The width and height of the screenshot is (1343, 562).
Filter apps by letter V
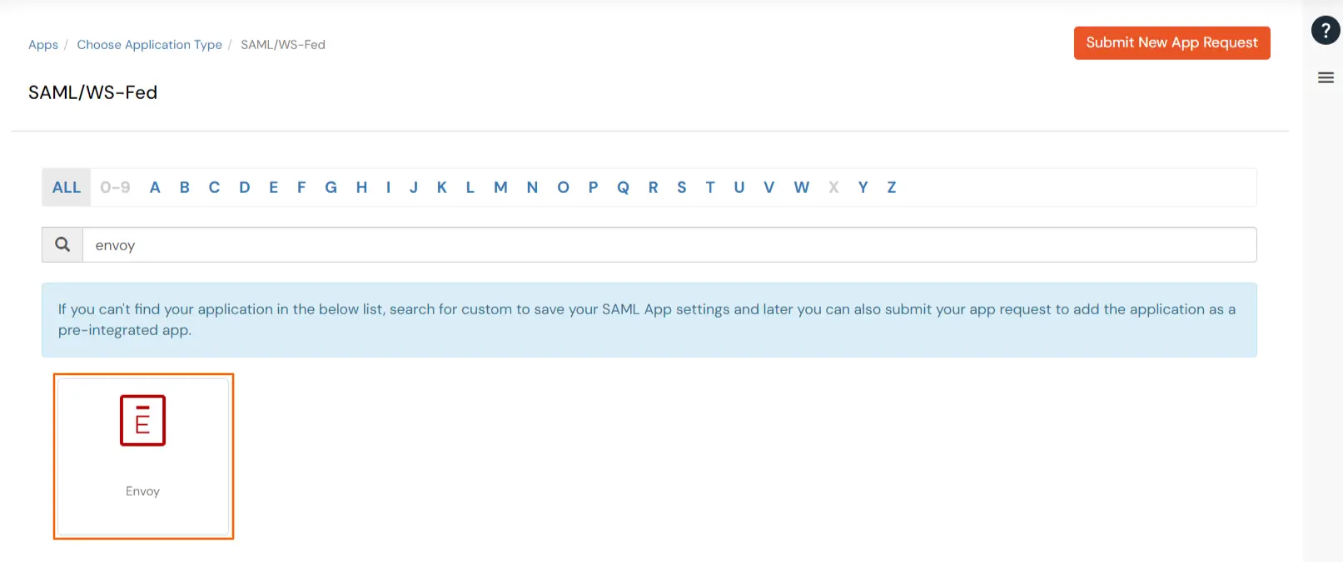tap(769, 188)
